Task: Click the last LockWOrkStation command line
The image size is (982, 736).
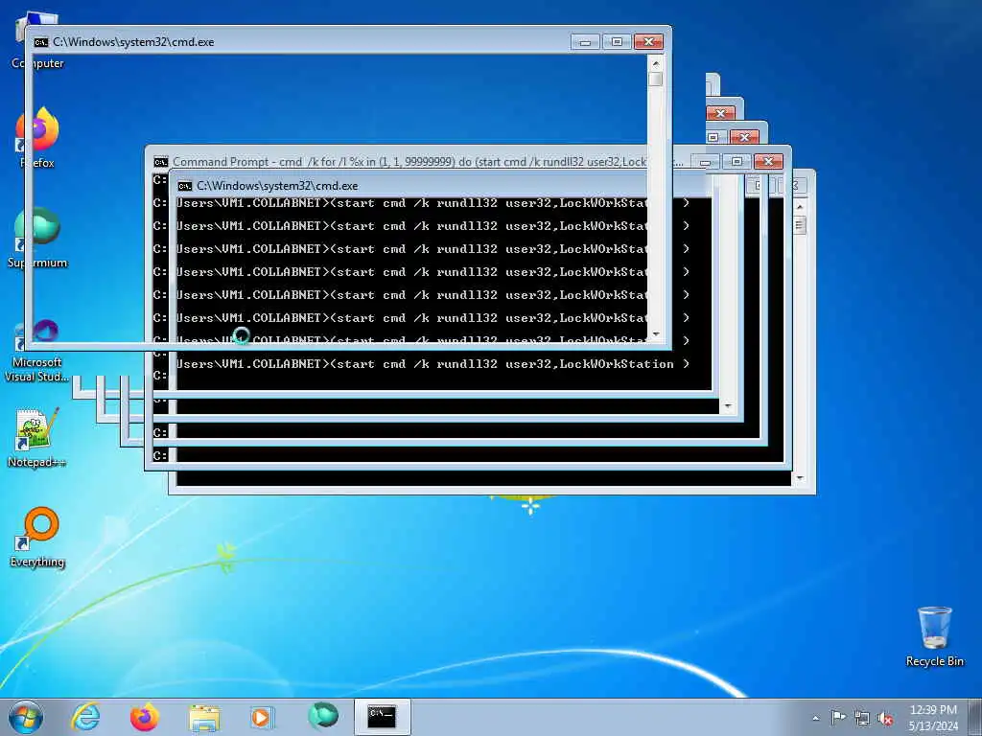Action: pyautogui.click(x=433, y=364)
